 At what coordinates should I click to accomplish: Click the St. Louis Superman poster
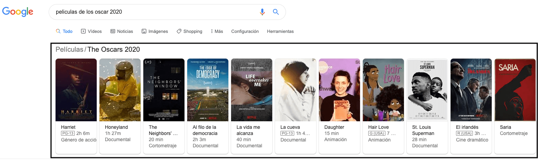pos(427,90)
